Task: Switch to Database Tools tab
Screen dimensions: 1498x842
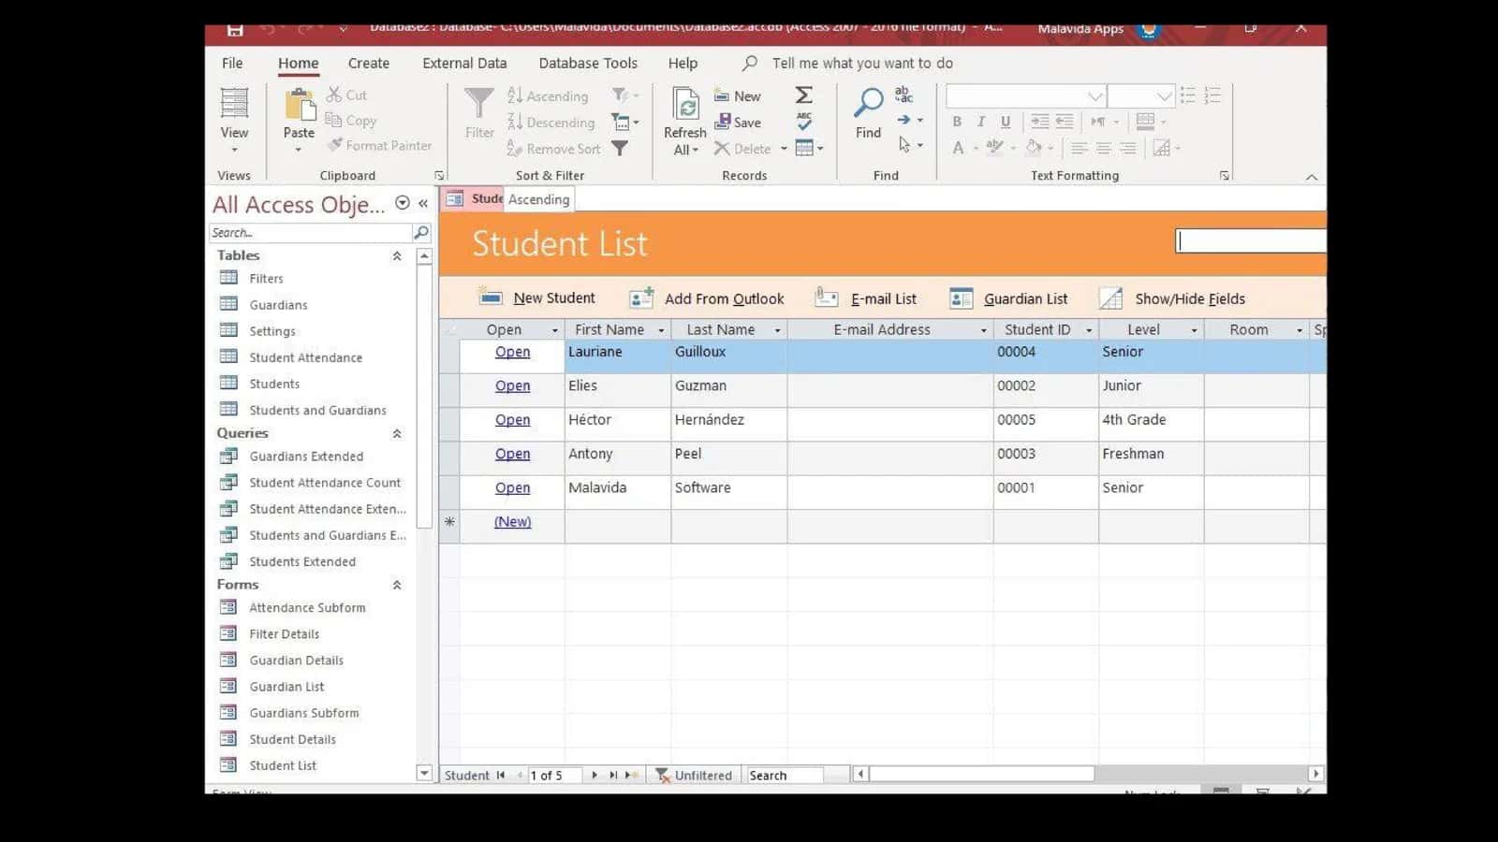Action: click(588, 63)
